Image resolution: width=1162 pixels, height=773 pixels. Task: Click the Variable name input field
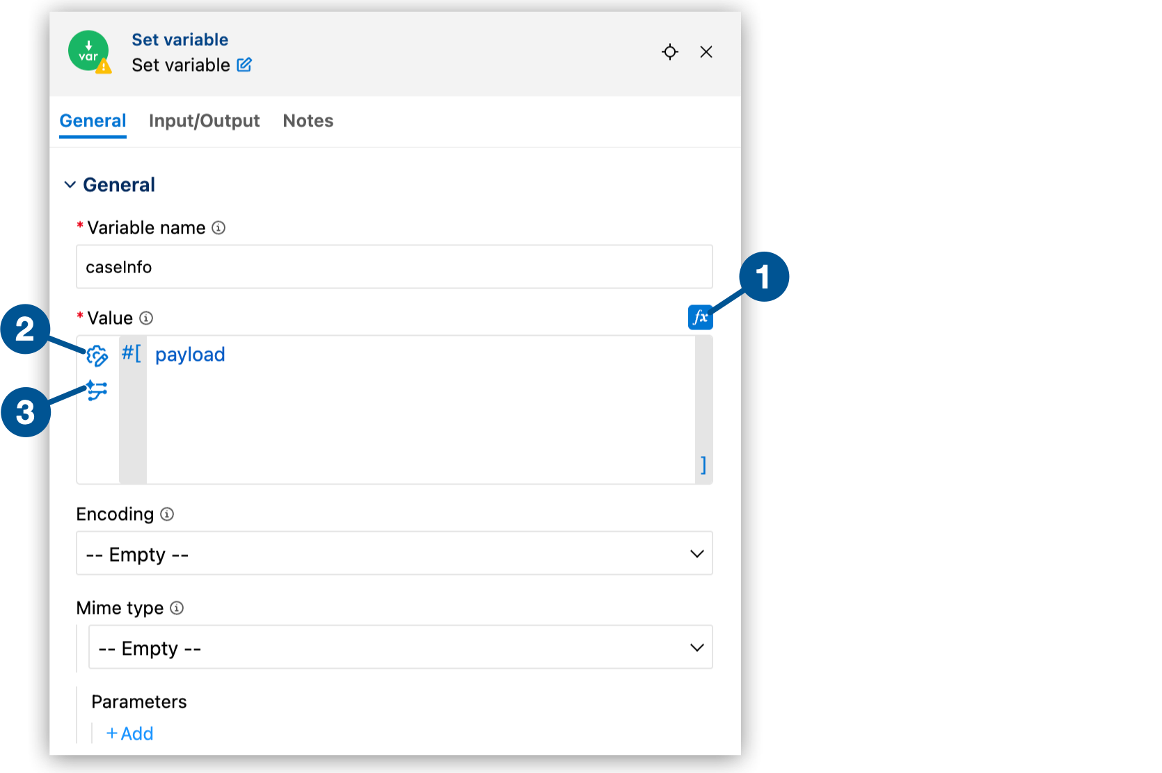tap(394, 267)
